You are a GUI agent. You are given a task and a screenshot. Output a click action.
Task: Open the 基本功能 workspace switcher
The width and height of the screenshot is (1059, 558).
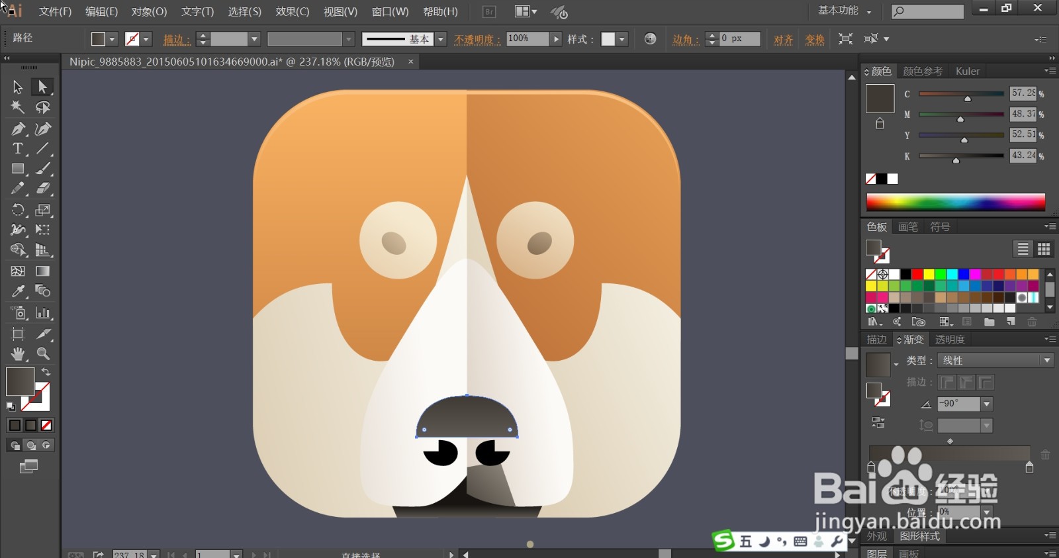[845, 11]
